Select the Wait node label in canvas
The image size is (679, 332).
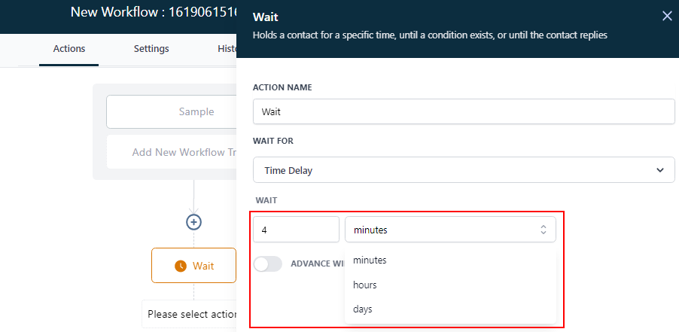[203, 266]
